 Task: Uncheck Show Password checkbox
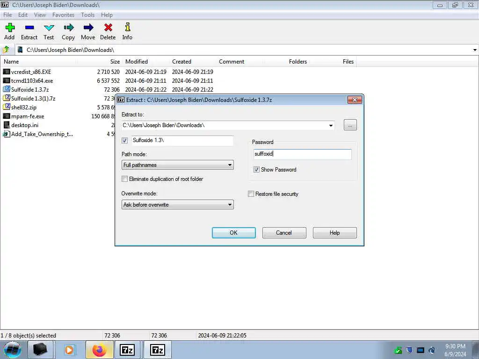coord(257,169)
